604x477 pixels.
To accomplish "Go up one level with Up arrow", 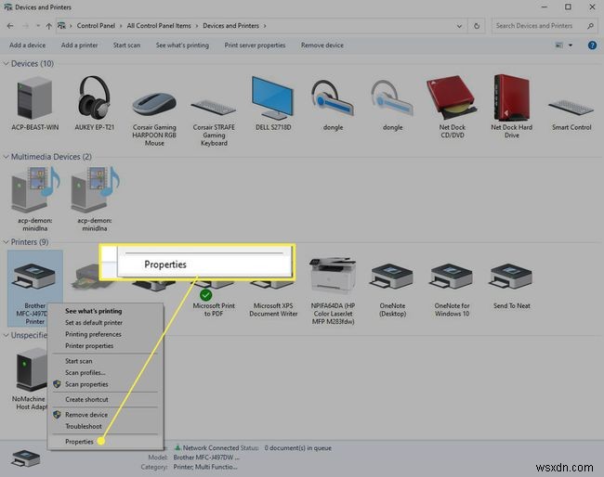I will pyautogui.click(x=49, y=26).
